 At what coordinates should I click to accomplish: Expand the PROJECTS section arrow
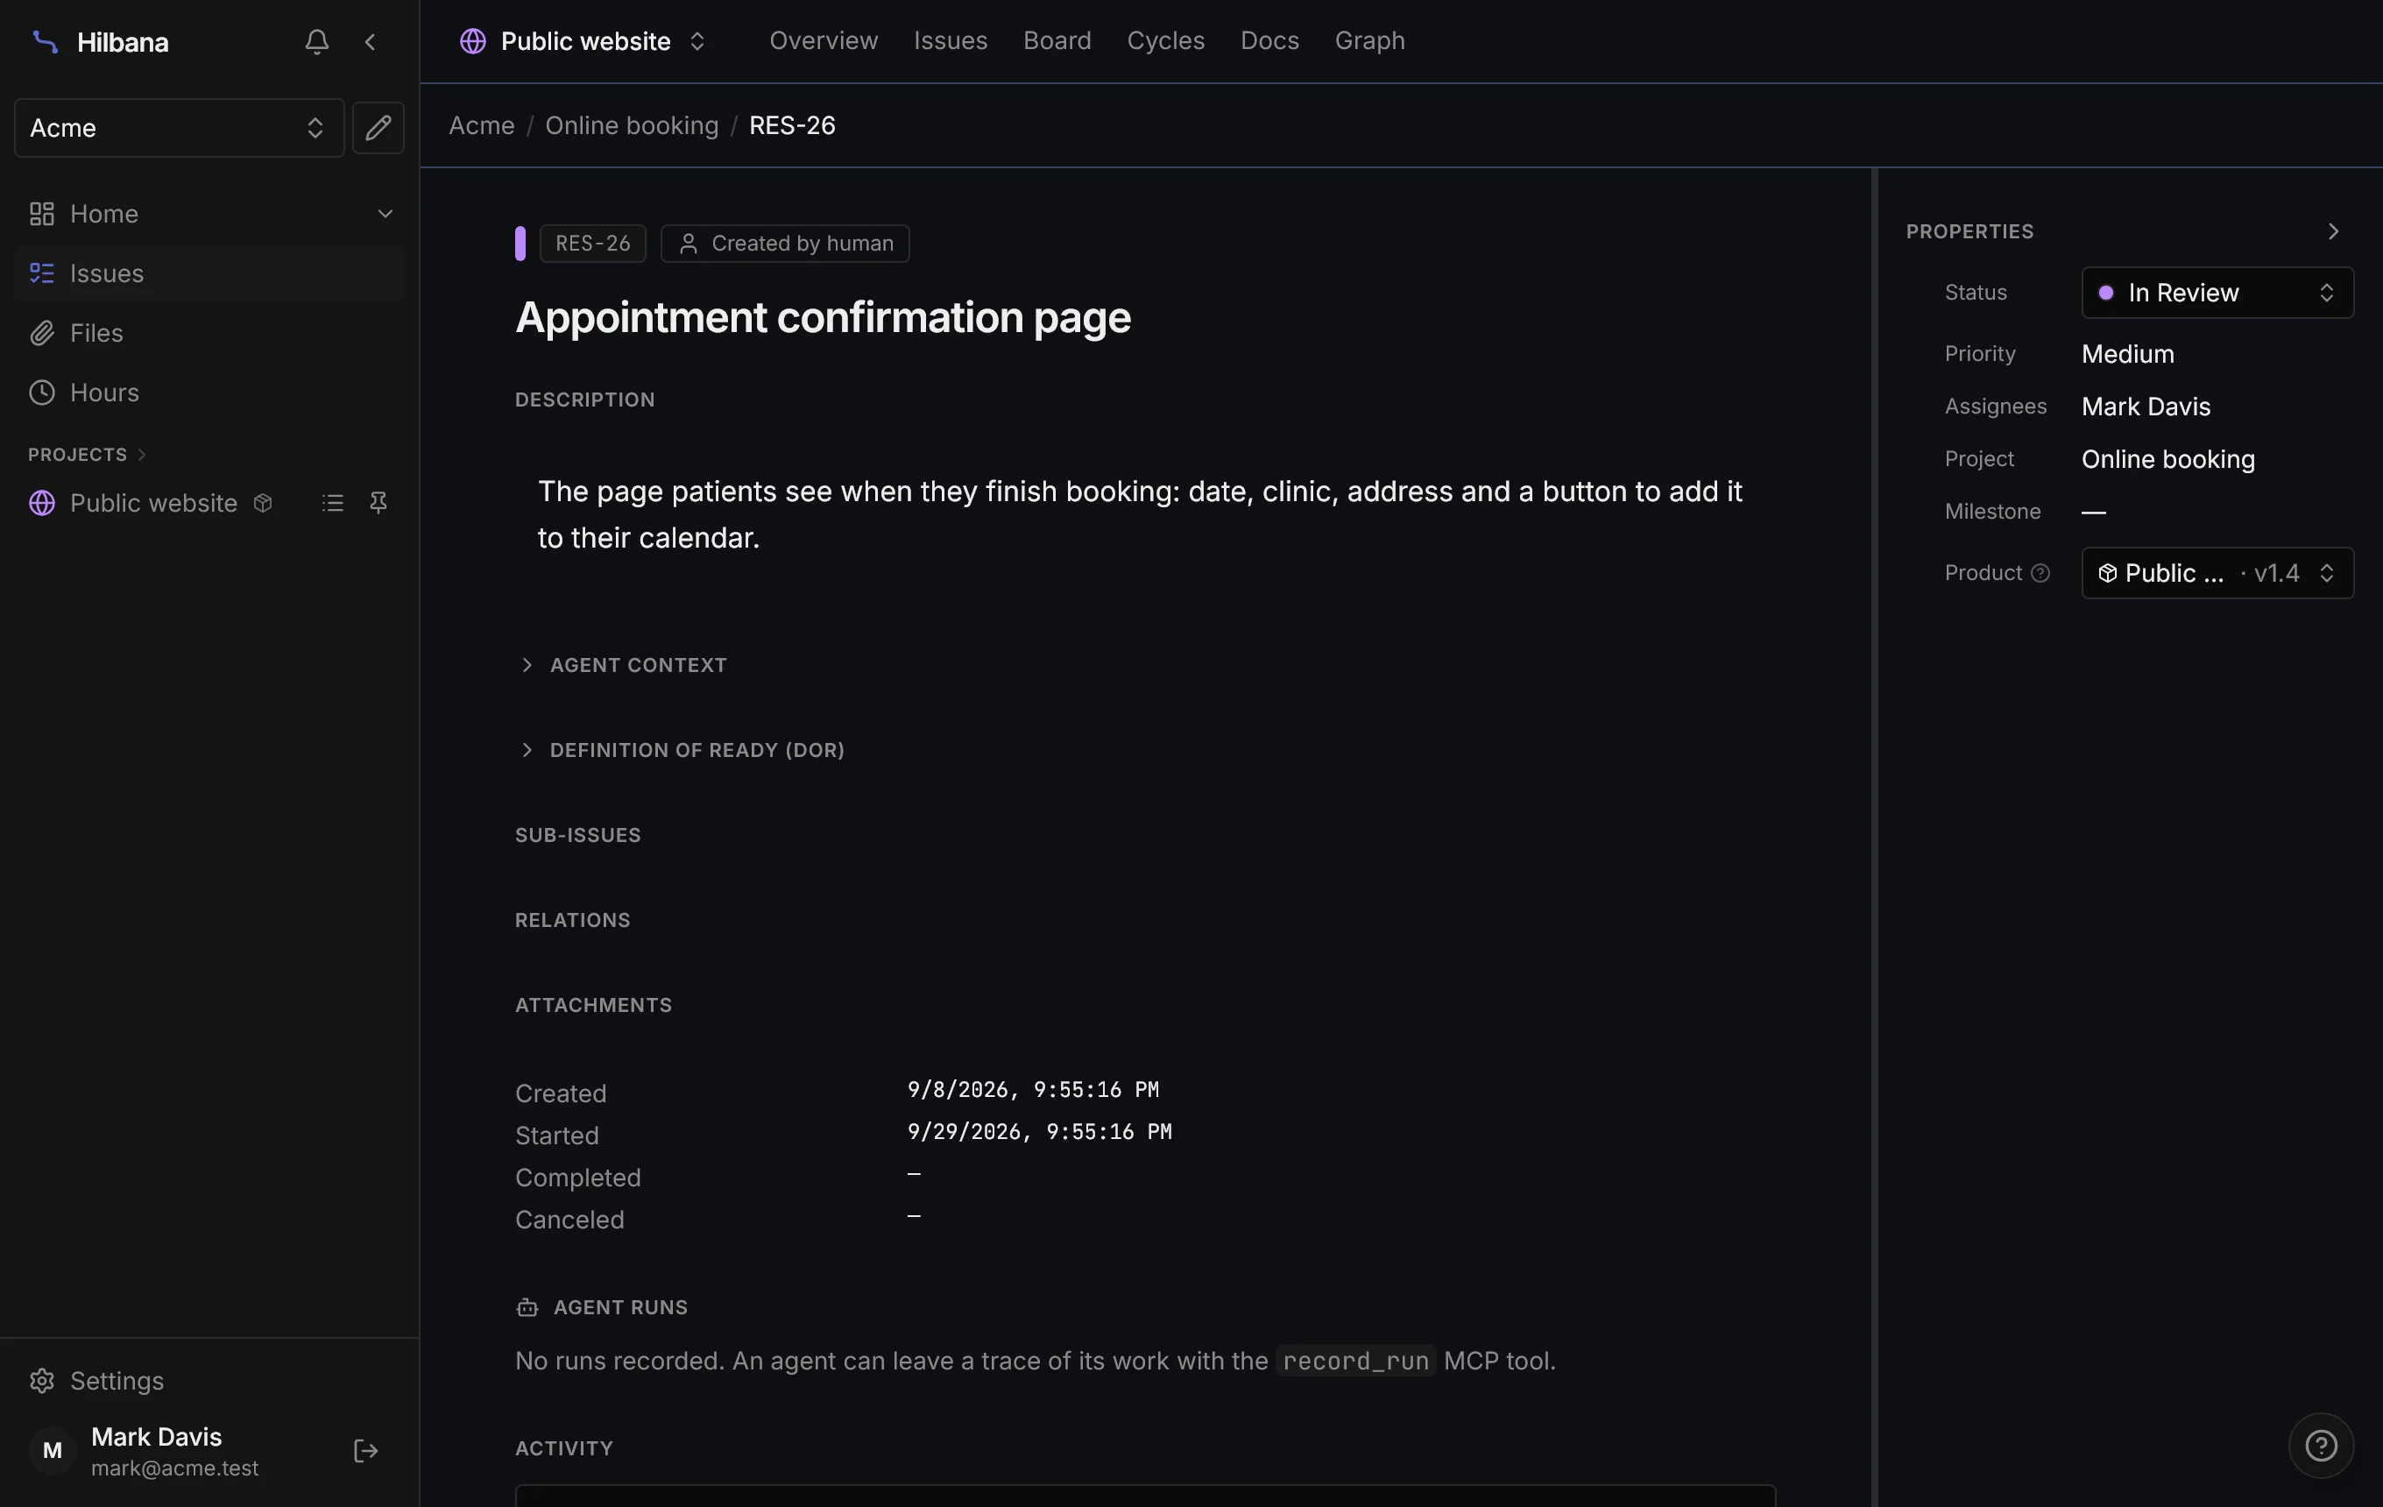click(142, 454)
